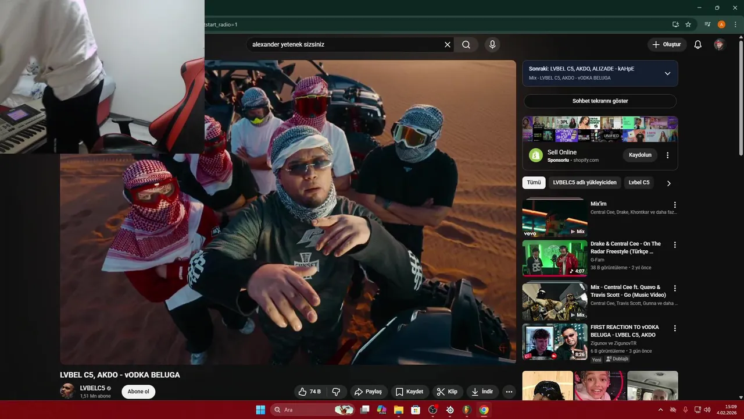Screen dimensions: 744x419
Task: Bookmark this page with the star icon
Action: click(688, 24)
